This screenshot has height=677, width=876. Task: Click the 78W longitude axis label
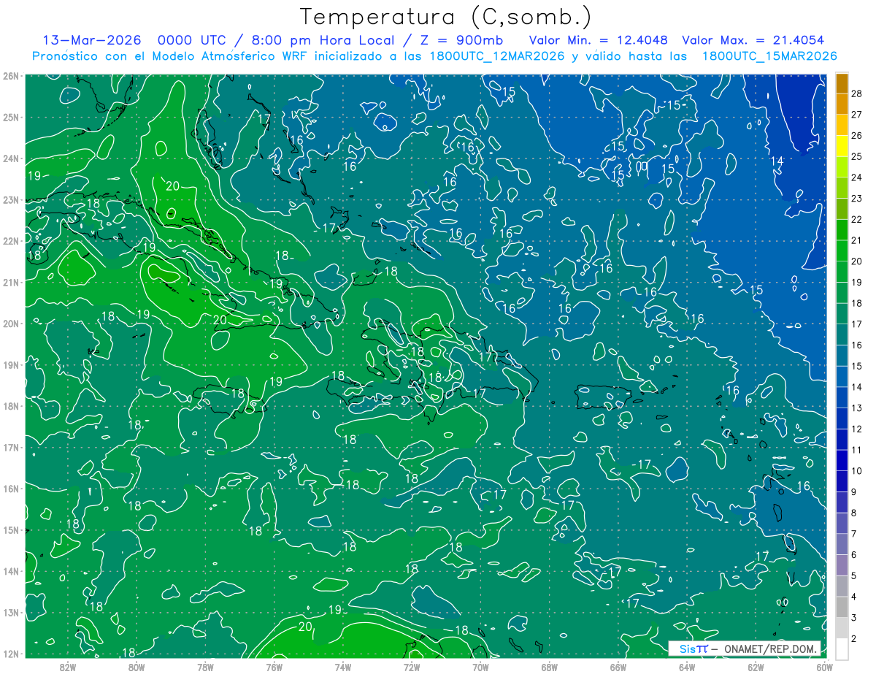(x=205, y=667)
